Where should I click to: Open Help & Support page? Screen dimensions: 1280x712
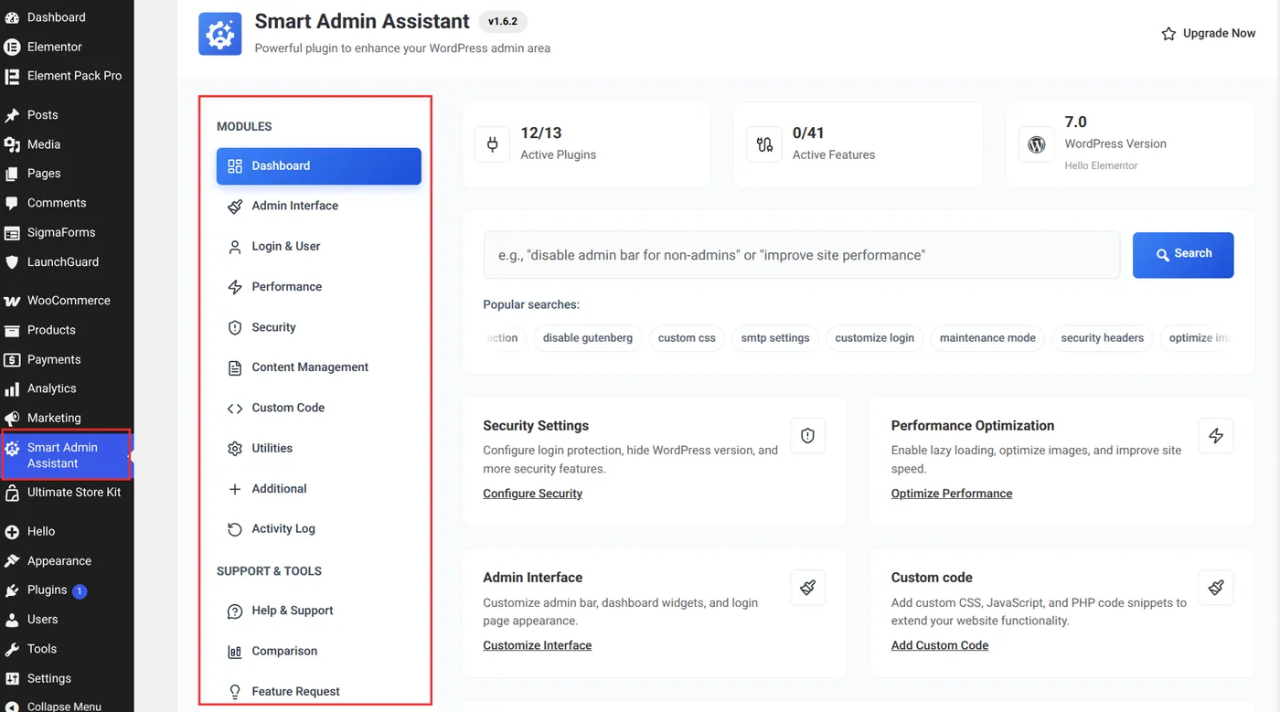(x=318, y=611)
